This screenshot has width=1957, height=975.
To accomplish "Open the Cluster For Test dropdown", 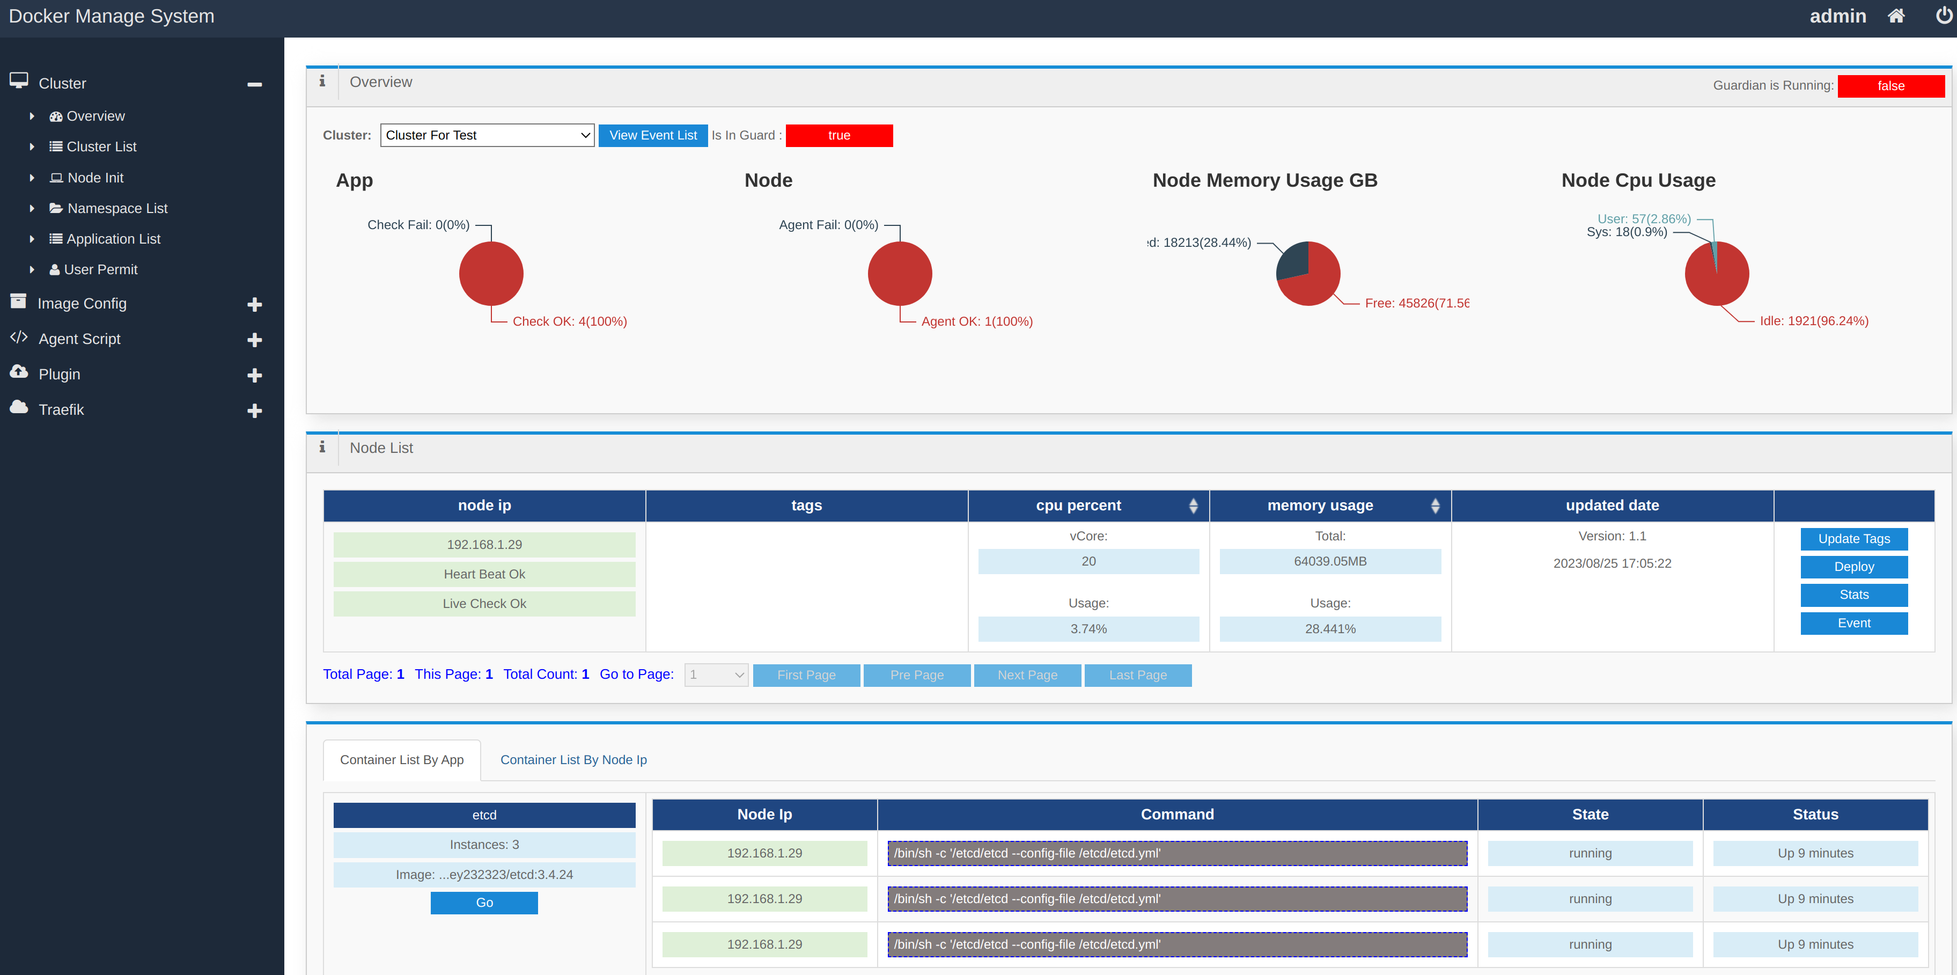I will pos(487,135).
